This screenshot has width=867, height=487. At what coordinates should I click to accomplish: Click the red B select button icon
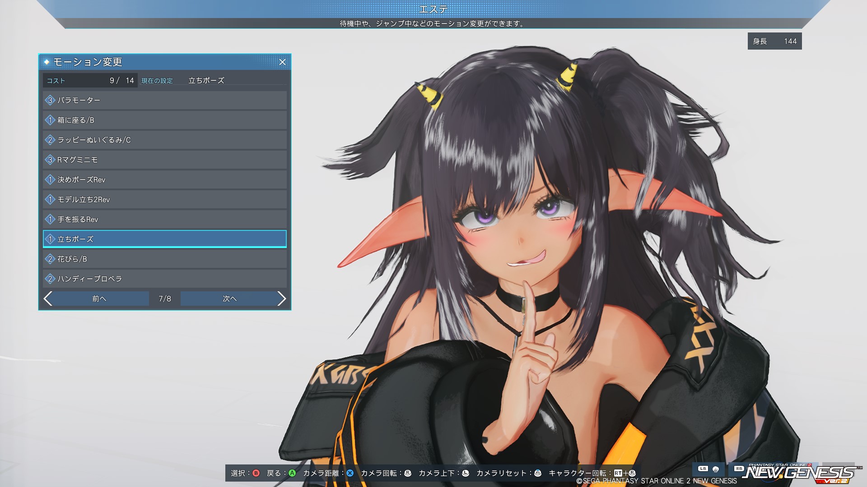click(256, 473)
